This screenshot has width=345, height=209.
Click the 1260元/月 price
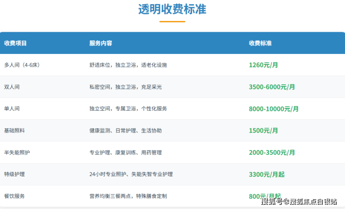(x=263, y=65)
